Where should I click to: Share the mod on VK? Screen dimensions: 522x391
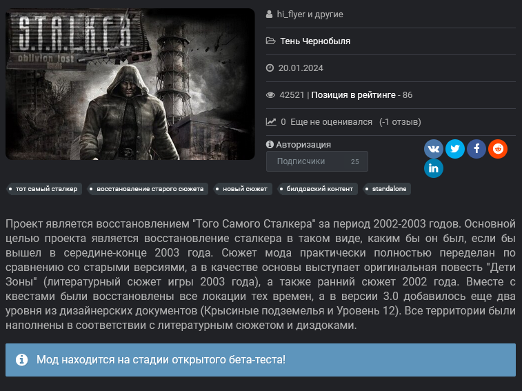[x=434, y=148]
